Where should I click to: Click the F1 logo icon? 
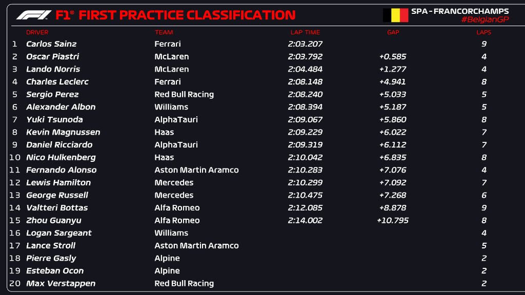click(33, 15)
